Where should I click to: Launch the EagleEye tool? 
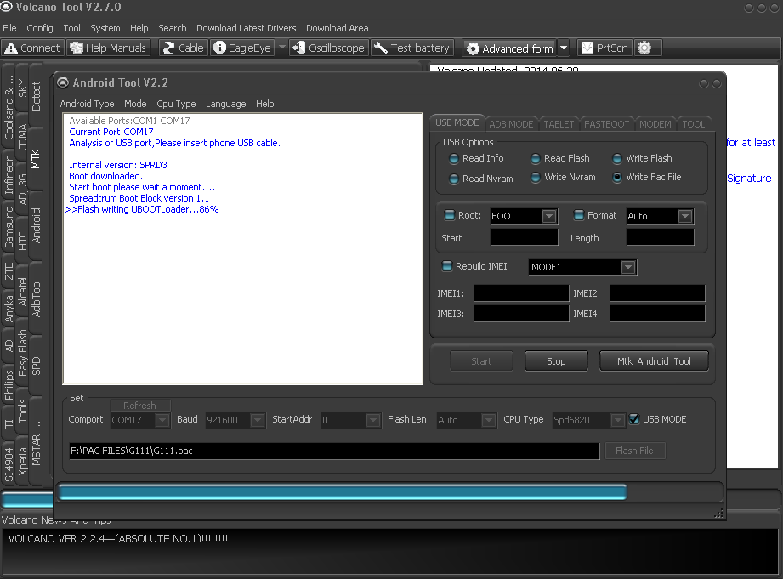coord(242,48)
